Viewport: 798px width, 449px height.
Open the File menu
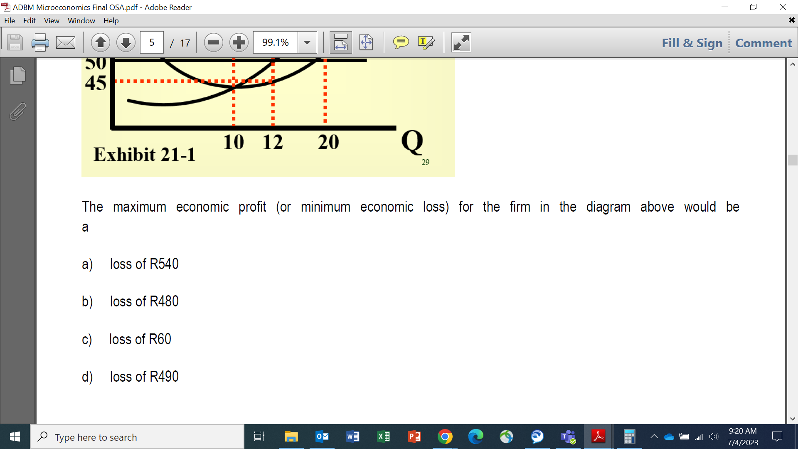click(9, 20)
